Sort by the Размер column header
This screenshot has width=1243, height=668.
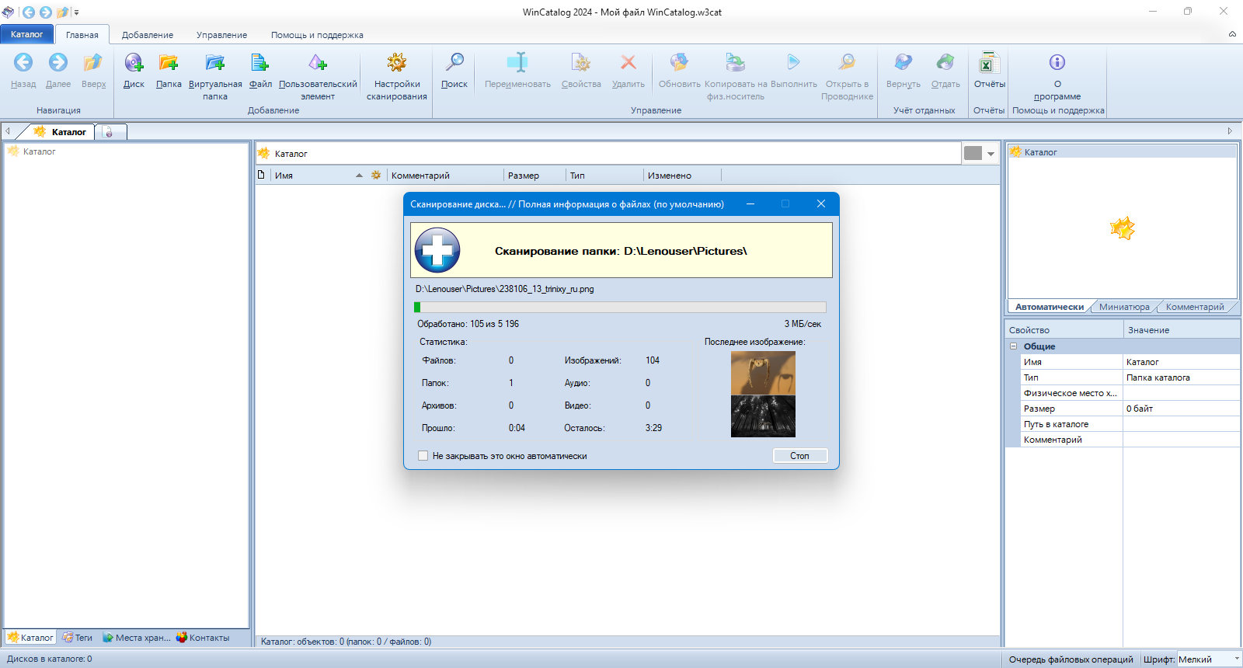[x=534, y=176]
